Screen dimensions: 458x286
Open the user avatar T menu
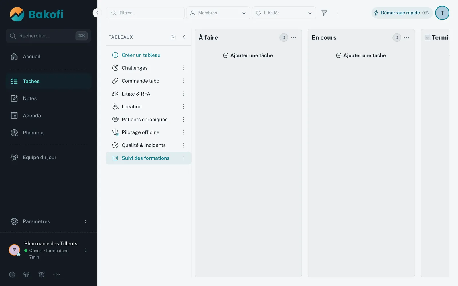coord(442,13)
